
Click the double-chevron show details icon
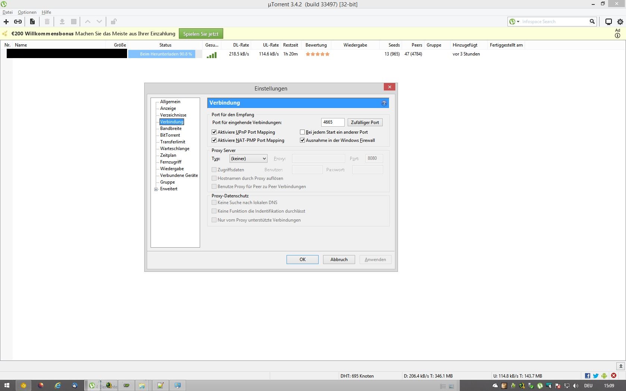point(620,366)
